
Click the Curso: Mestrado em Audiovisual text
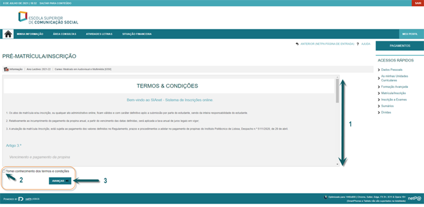tap(83, 69)
